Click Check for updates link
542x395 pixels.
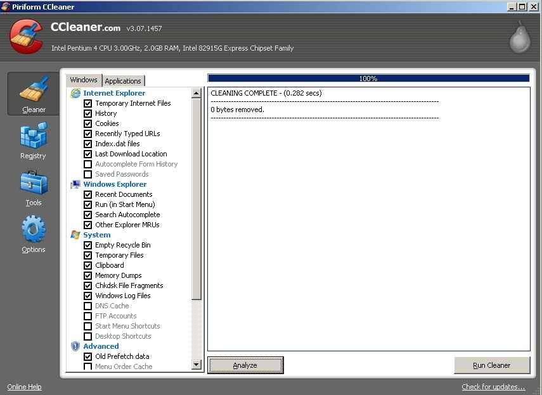coord(493,387)
